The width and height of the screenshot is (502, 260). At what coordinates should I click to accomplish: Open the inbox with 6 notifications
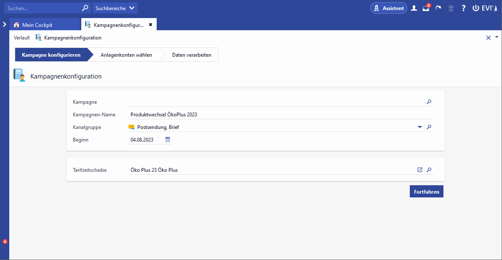click(x=426, y=8)
